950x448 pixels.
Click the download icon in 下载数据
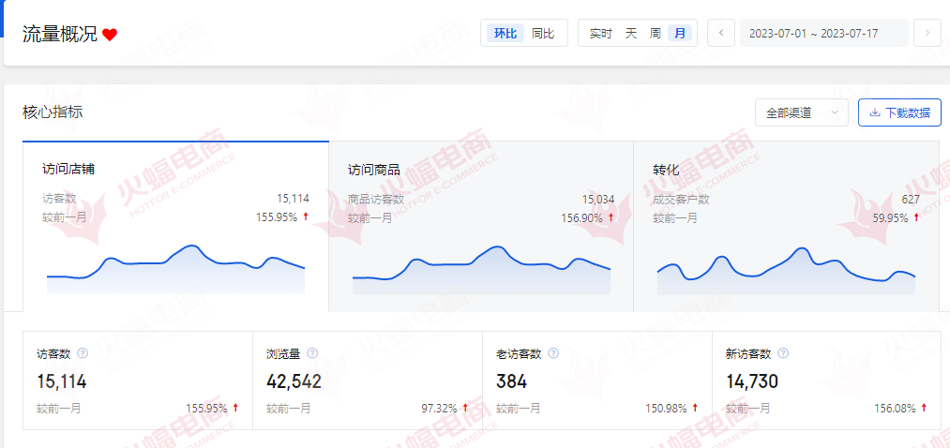click(x=875, y=112)
